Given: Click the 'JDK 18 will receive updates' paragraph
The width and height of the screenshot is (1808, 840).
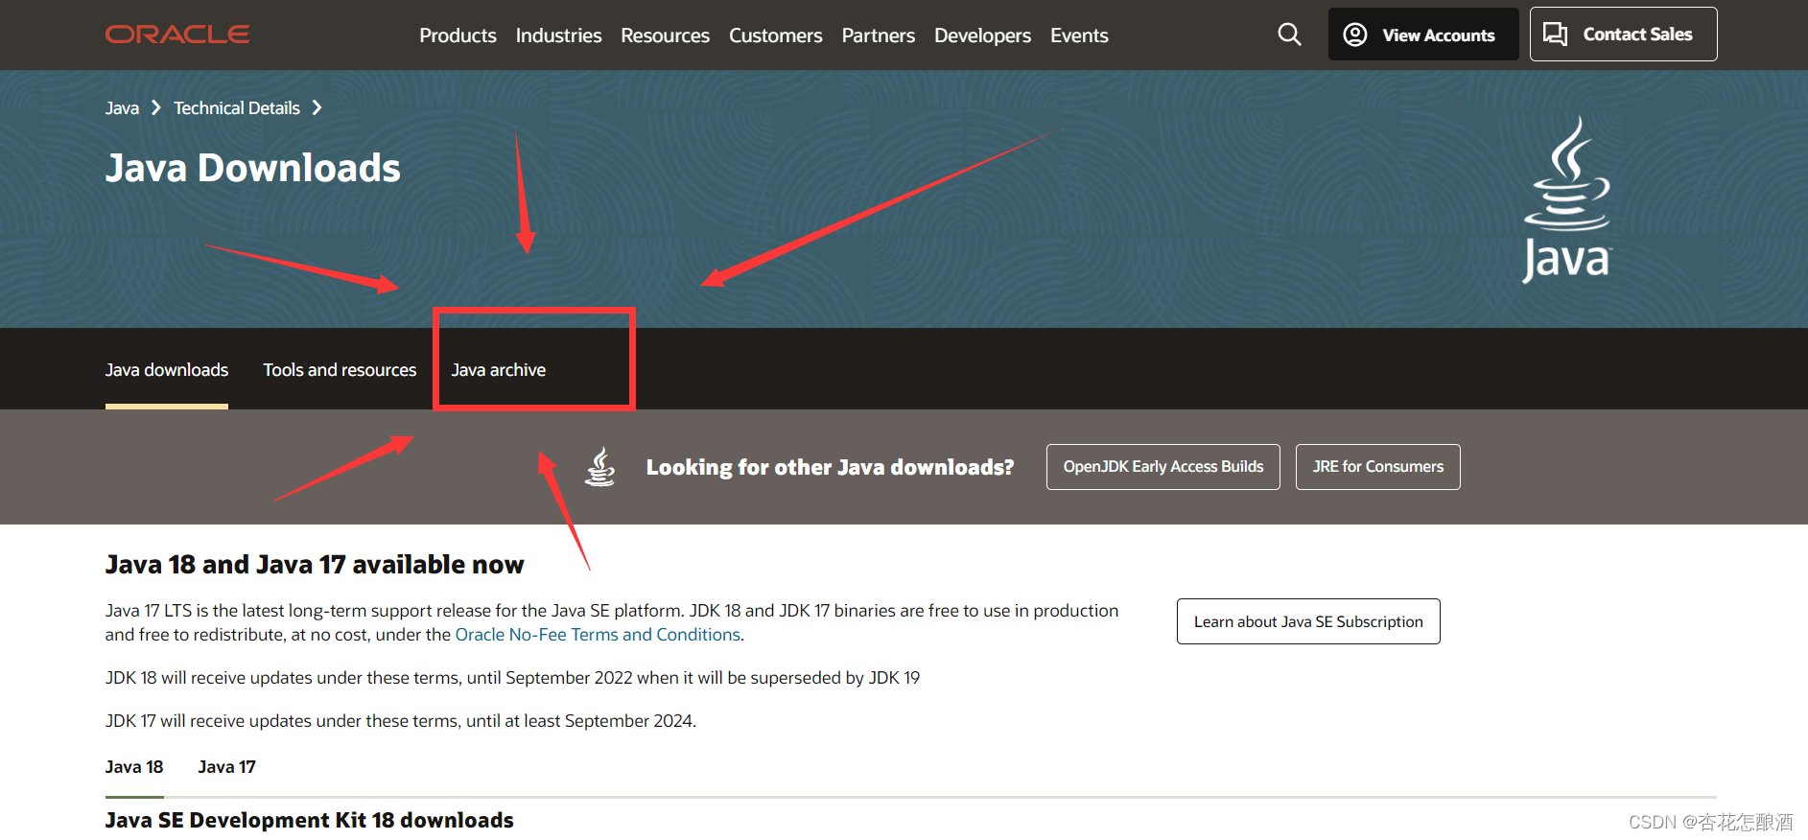Looking at the screenshot, I should point(512,678).
